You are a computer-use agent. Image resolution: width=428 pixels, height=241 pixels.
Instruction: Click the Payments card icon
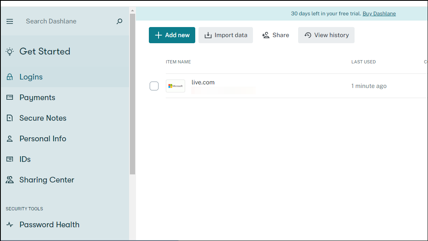click(10, 97)
